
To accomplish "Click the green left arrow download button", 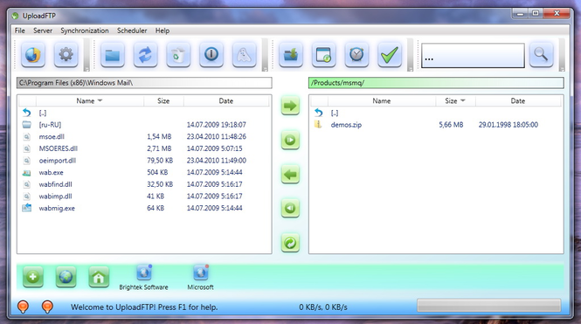I will (x=290, y=175).
